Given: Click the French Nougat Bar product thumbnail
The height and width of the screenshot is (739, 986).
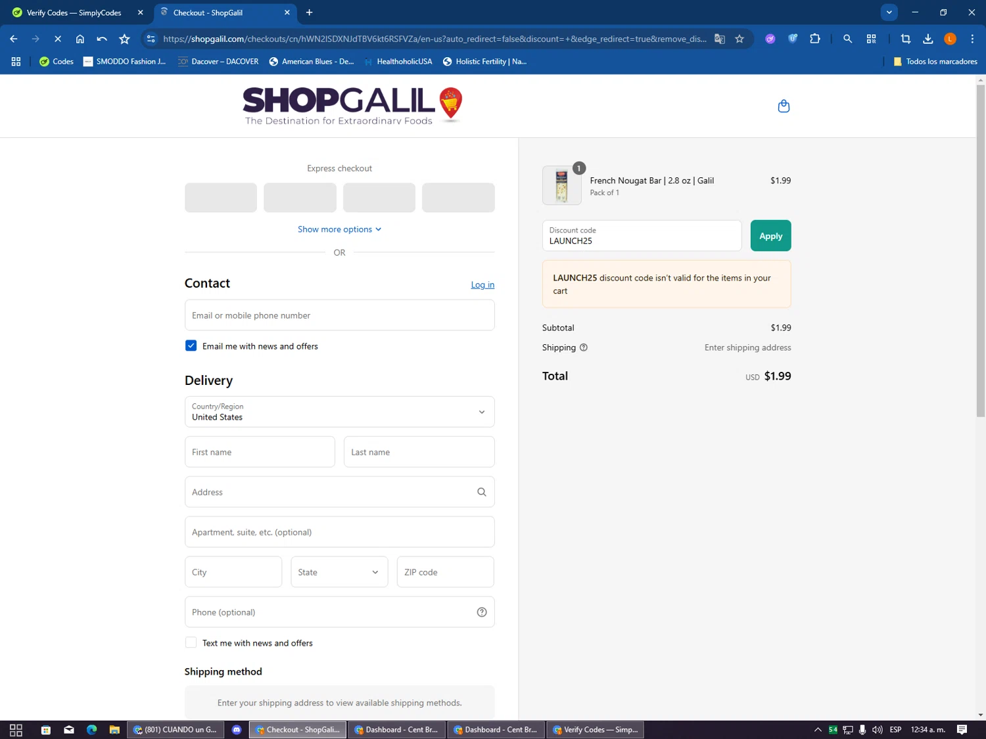Looking at the screenshot, I should click(x=561, y=185).
